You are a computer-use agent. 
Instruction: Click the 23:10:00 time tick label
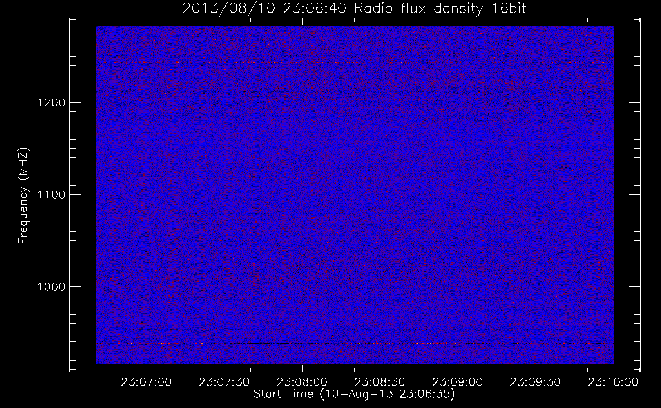613,382
